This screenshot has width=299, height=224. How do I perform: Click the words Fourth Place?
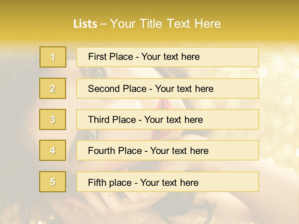(x=114, y=151)
